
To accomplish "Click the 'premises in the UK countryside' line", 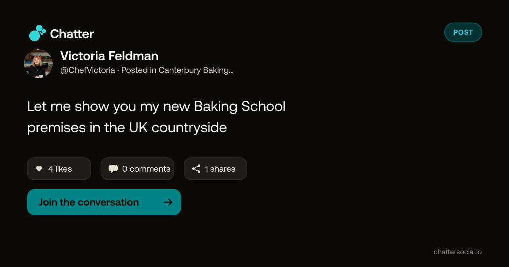I will pos(127,128).
